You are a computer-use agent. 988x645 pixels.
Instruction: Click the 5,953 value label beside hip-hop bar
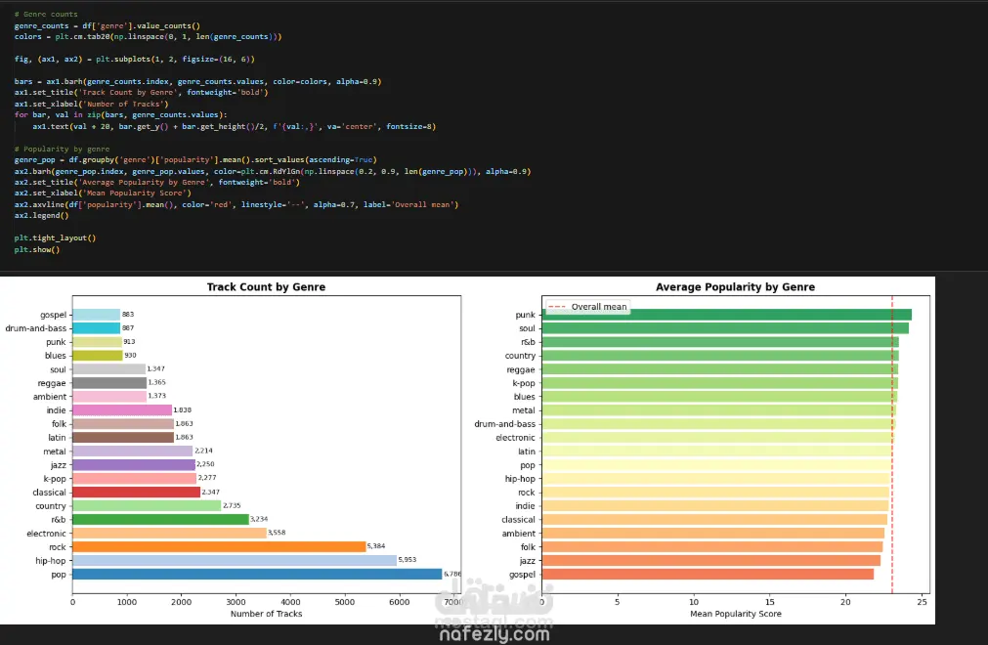[x=410, y=561]
